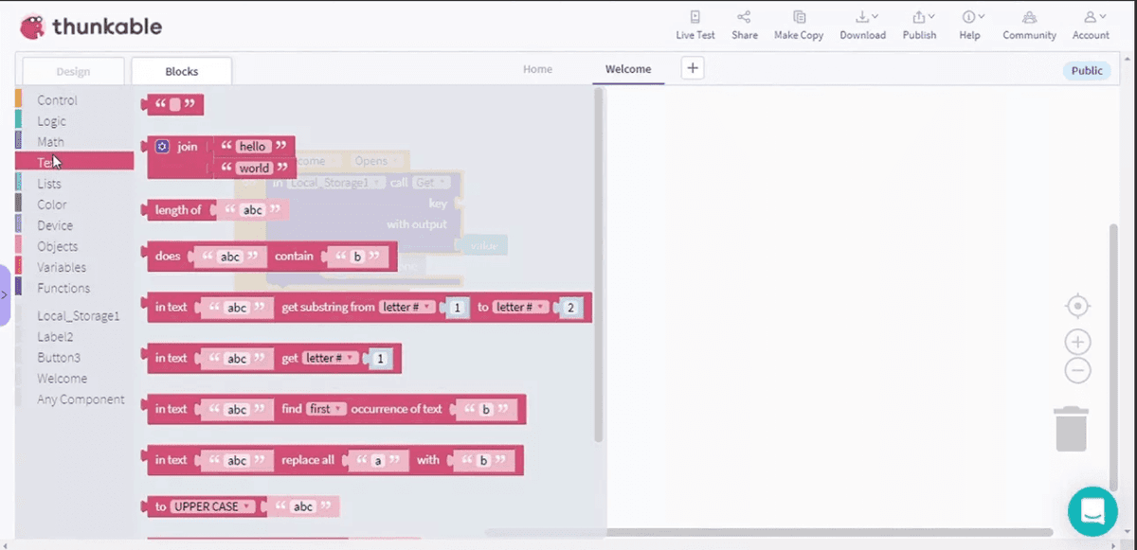Click the Make Copy icon

click(799, 18)
